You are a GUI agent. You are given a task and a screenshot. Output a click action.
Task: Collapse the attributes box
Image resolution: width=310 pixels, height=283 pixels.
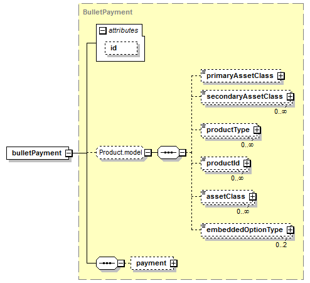(103, 31)
